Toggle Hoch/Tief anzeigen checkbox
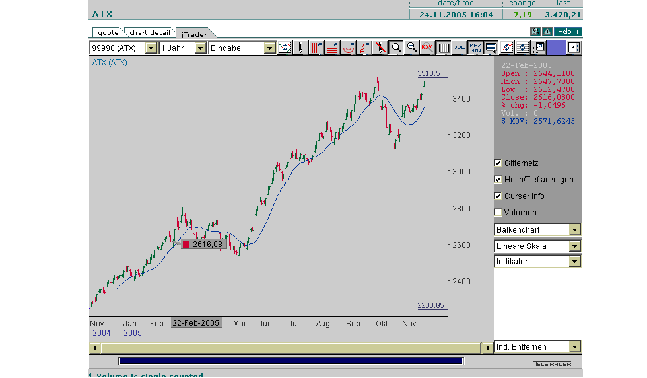 point(498,180)
